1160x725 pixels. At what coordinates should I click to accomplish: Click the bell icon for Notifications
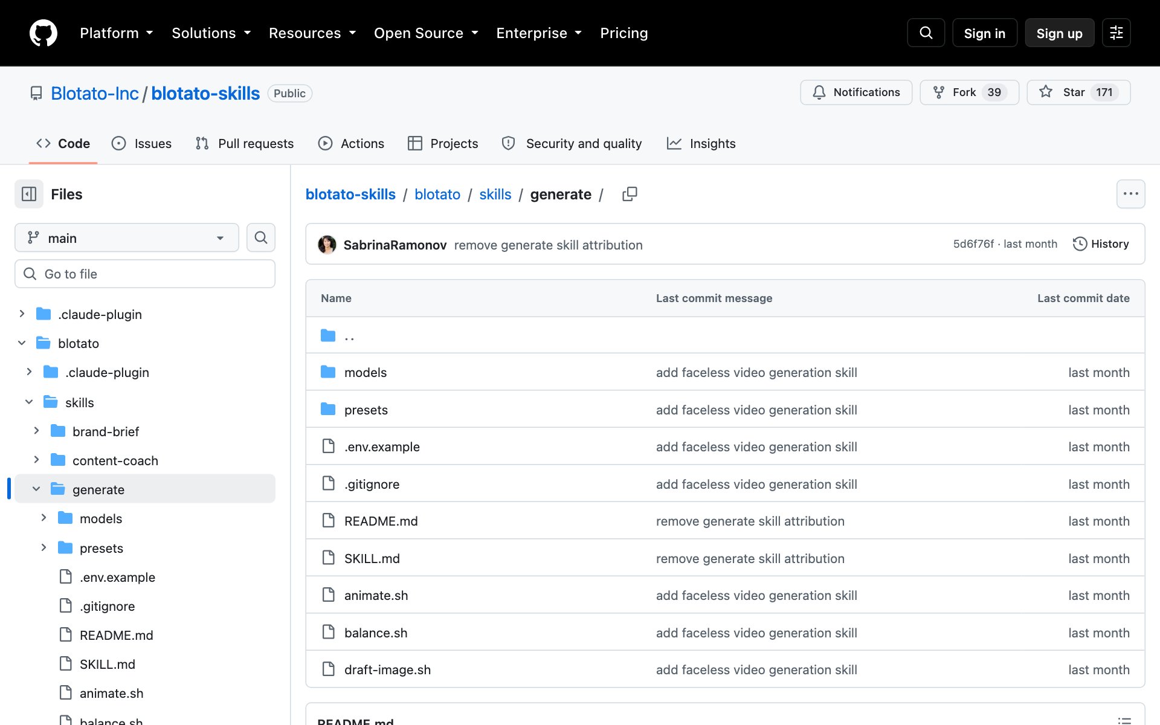pos(819,92)
